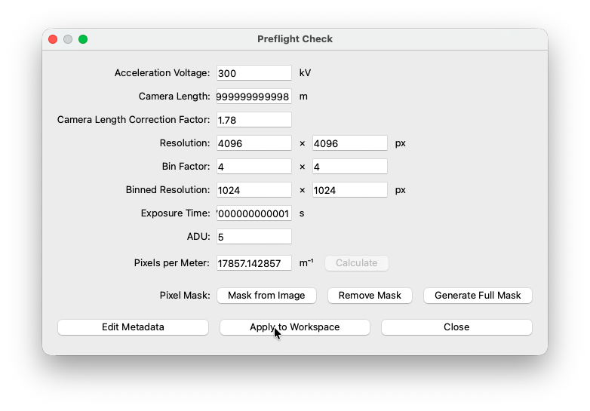Image resolution: width=590 pixels, height=411 pixels.
Task: Focus the second Binned Resolution field
Action: click(350, 190)
